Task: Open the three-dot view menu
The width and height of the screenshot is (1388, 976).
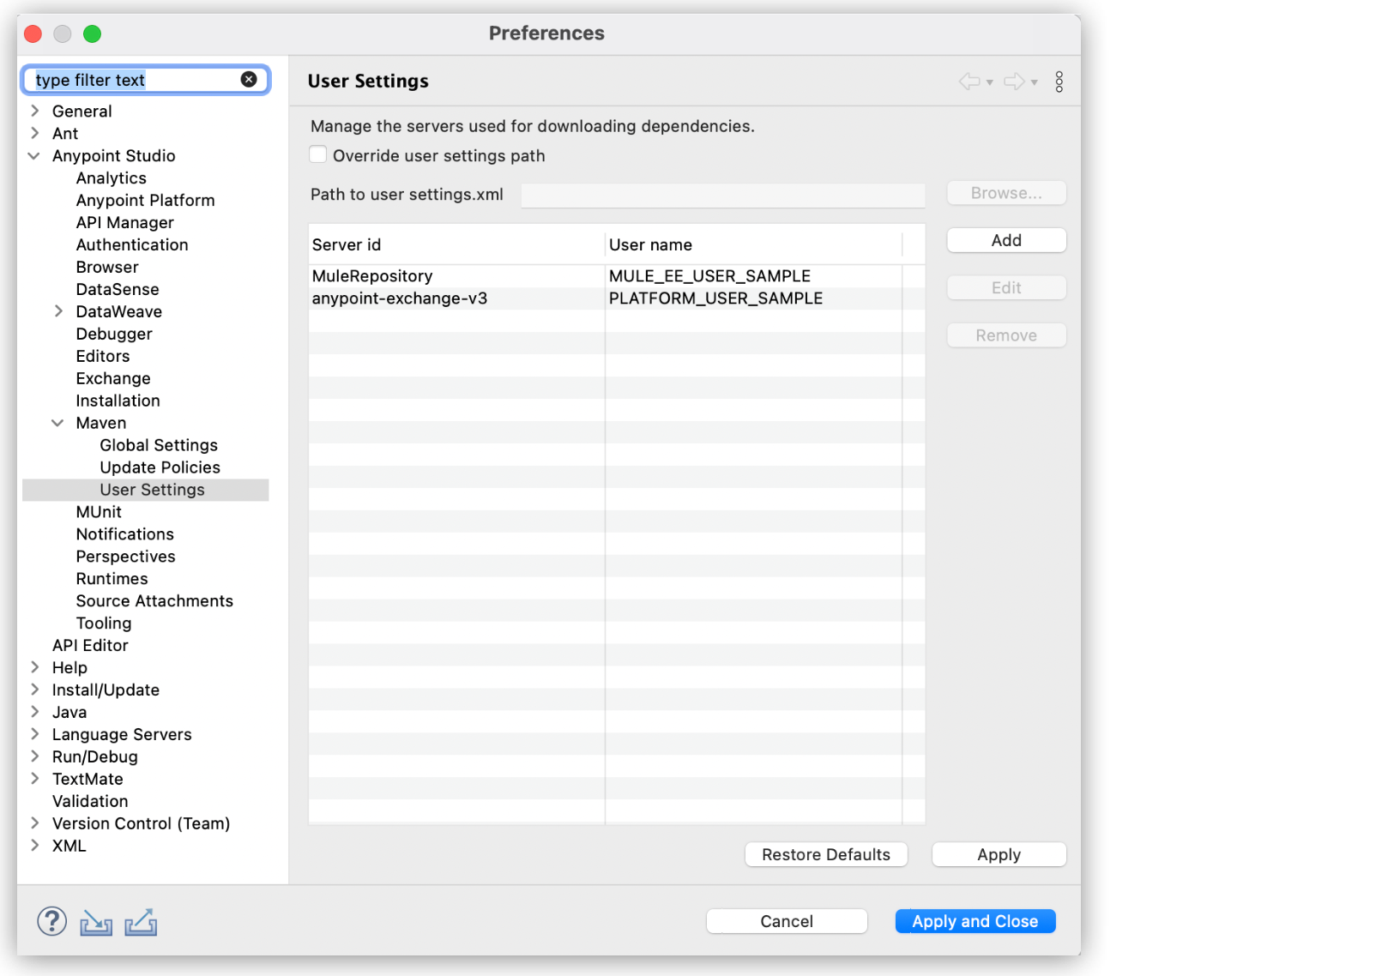Action: point(1060,81)
